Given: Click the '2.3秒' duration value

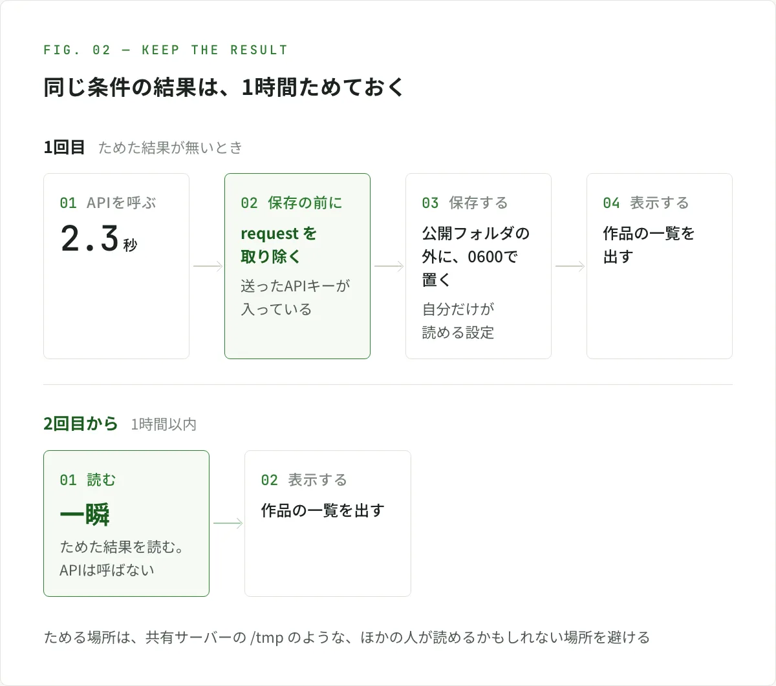Looking at the screenshot, I should pos(98,238).
